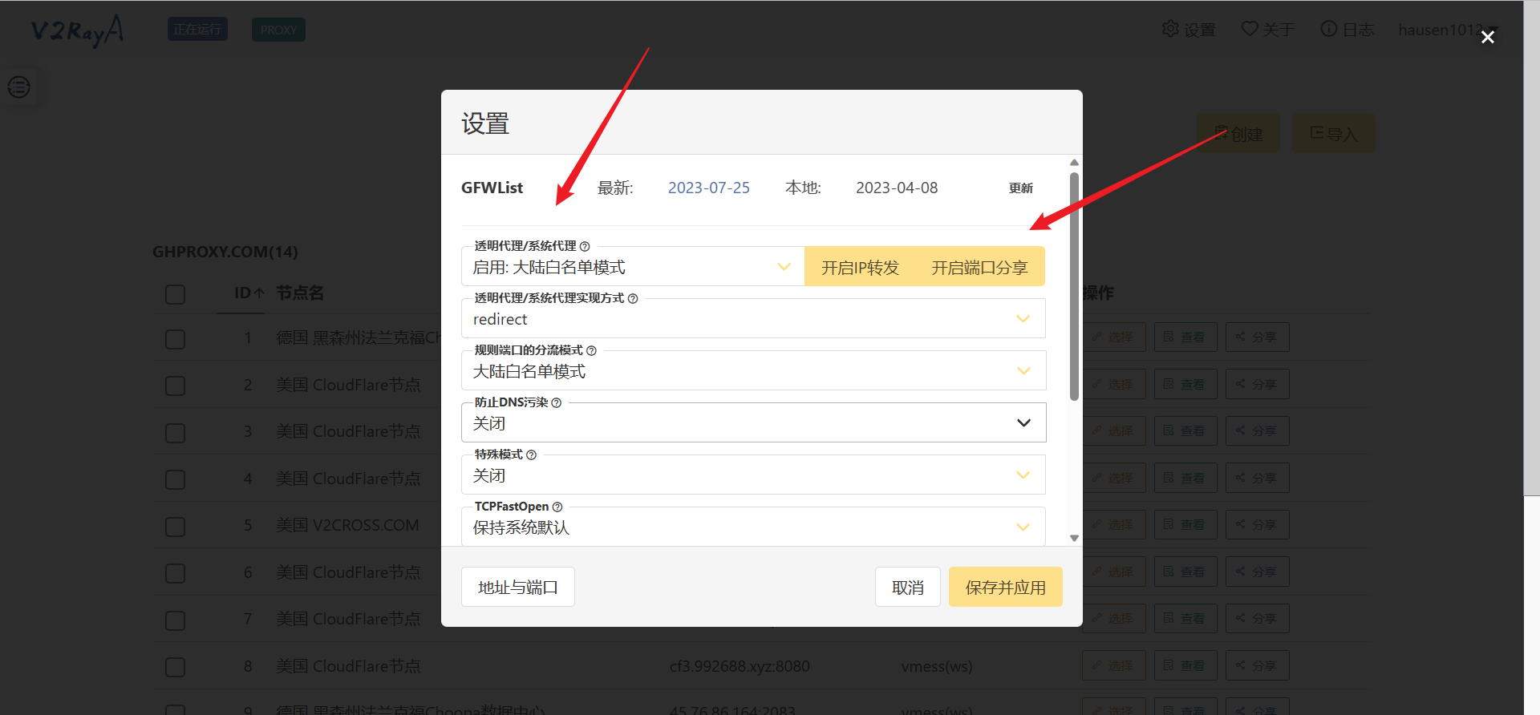Check the select-all checkbox in table header

[175, 294]
